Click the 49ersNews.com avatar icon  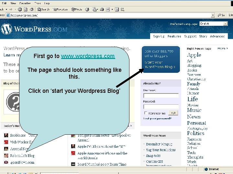6,162
